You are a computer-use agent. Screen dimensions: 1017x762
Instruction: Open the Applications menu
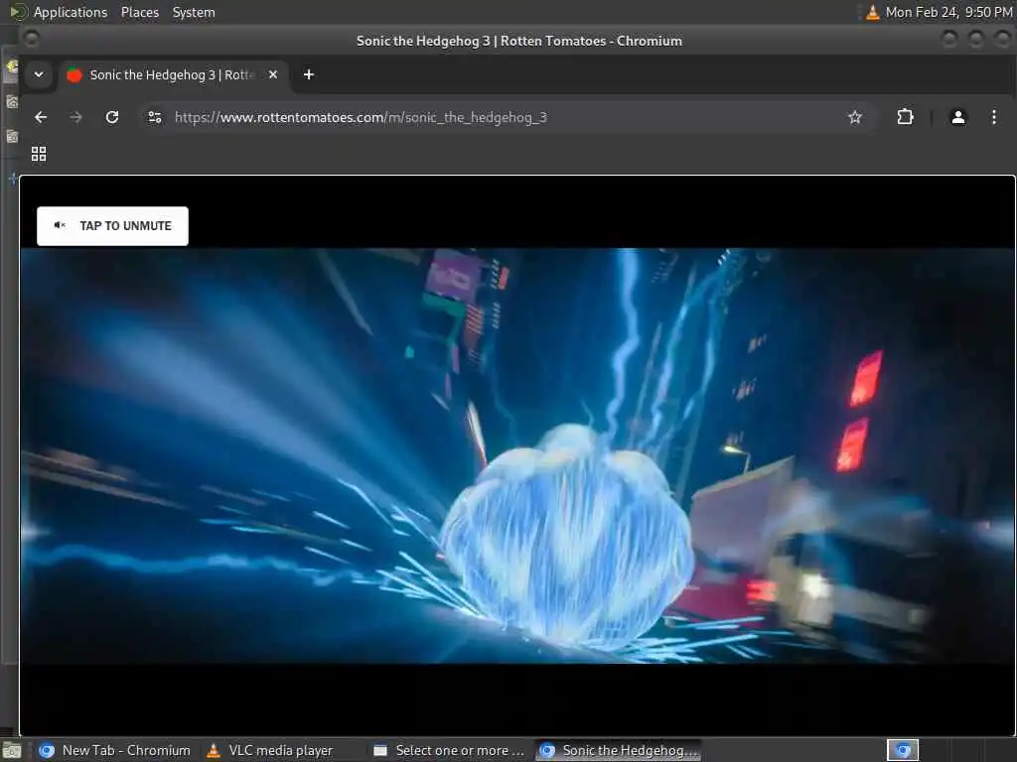[x=71, y=12]
